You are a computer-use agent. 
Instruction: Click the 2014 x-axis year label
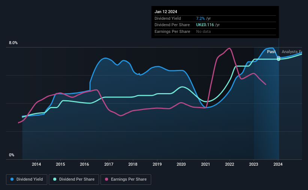36,164
